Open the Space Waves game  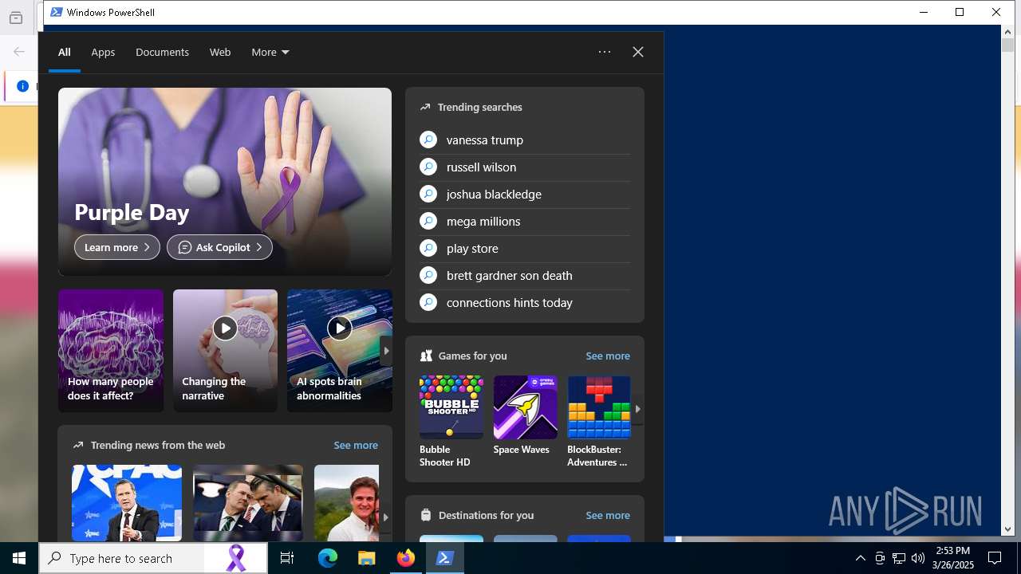(x=526, y=415)
